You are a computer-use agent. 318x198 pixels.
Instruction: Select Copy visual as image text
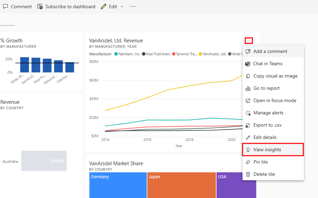coord(275,76)
